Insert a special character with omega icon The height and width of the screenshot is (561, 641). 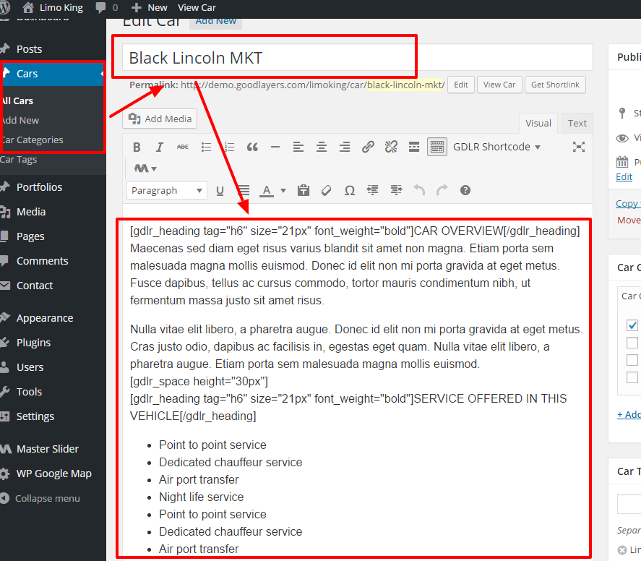pos(350,191)
